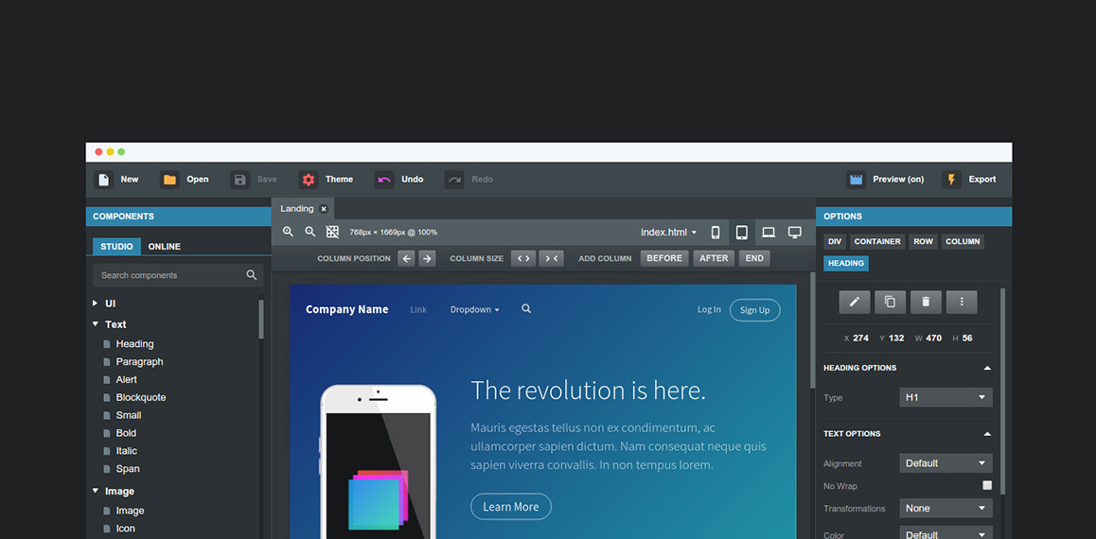Toggle the Preview (on) button
Image resolution: width=1096 pixels, height=539 pixels.
coord(886,180)
